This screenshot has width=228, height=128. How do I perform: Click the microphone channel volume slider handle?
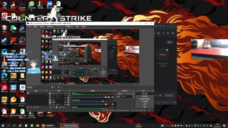(106, 97)
